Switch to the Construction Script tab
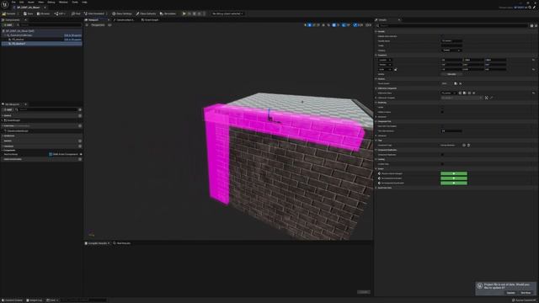 tap(125, 20)
